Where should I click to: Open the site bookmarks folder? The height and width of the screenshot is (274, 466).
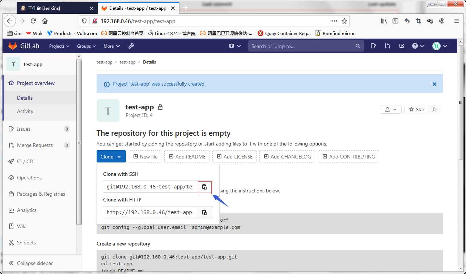click(x=14, y=33)
